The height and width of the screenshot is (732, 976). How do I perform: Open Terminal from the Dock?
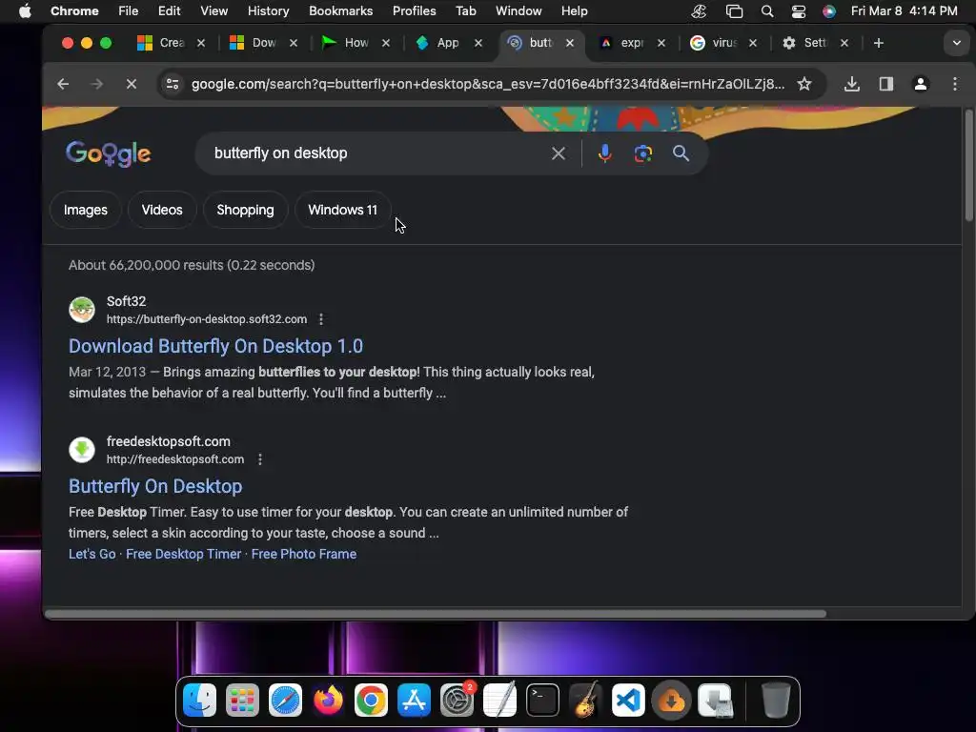coord(542,701)
